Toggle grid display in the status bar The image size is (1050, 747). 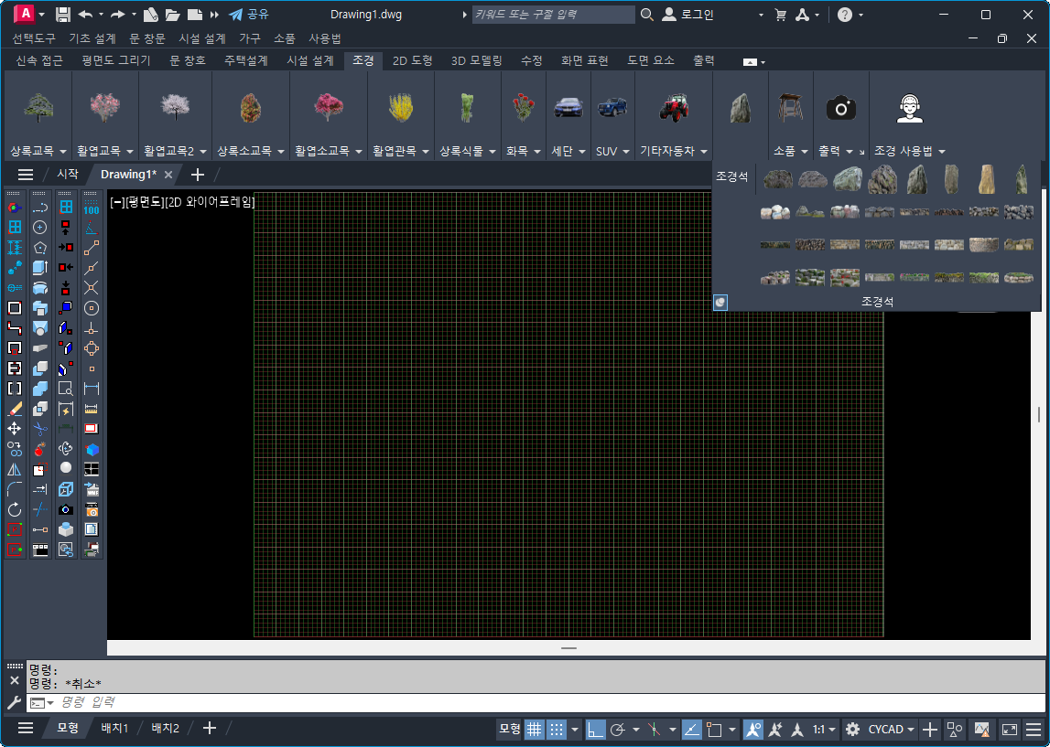534,729
